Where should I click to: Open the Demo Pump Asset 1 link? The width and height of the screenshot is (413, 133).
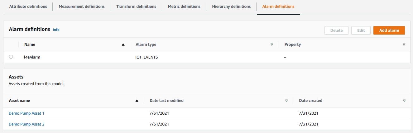(x=26, y=113)
